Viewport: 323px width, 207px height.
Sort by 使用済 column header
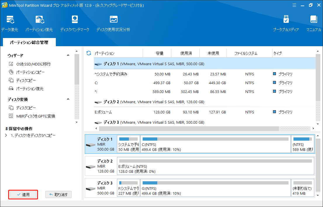tap(185, 53)
